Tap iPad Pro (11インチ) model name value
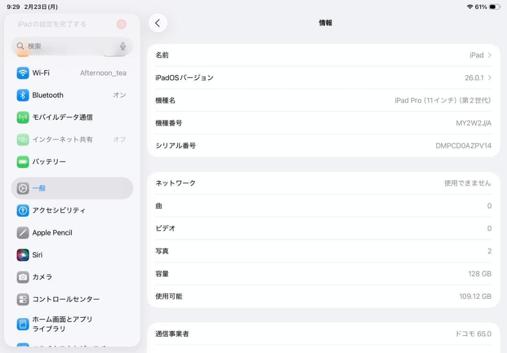 pyautogui.click(x=443, y=101)
